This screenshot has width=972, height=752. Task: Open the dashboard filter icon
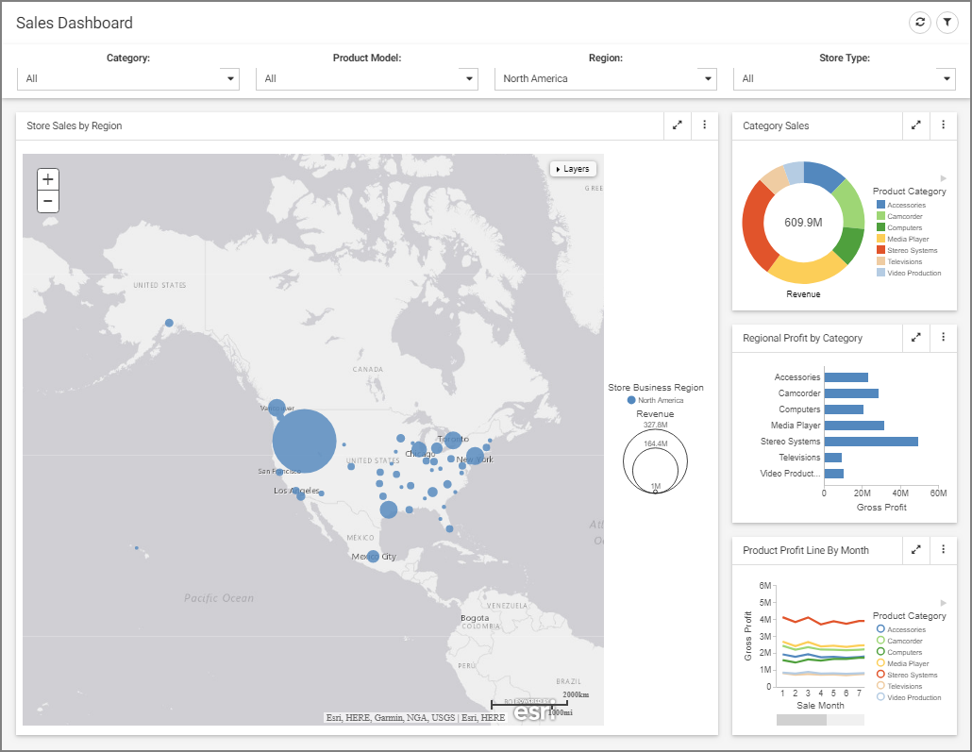pyautogui.click(x=947, y=23)
